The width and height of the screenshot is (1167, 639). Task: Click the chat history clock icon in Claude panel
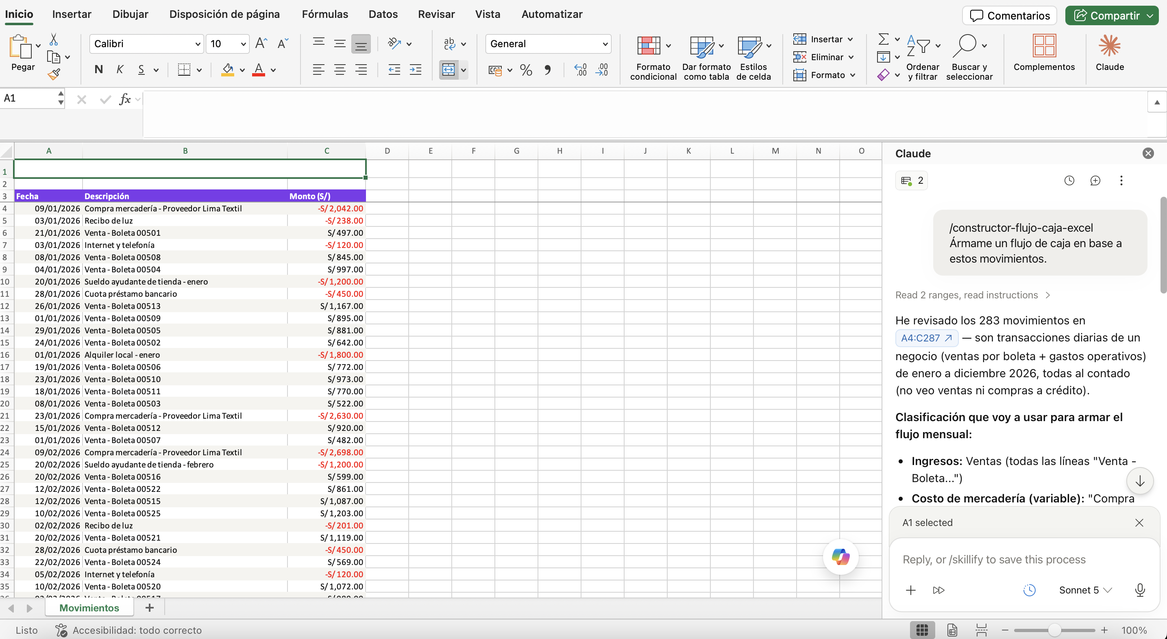1069,181
